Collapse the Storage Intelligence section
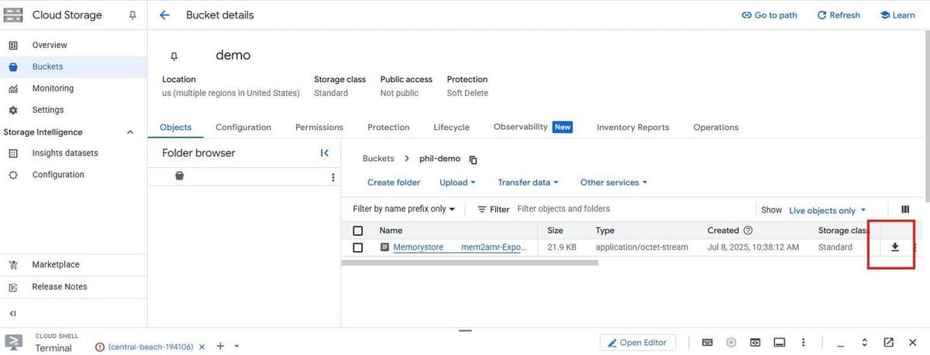The image size is (930, 355). (130, 132)
